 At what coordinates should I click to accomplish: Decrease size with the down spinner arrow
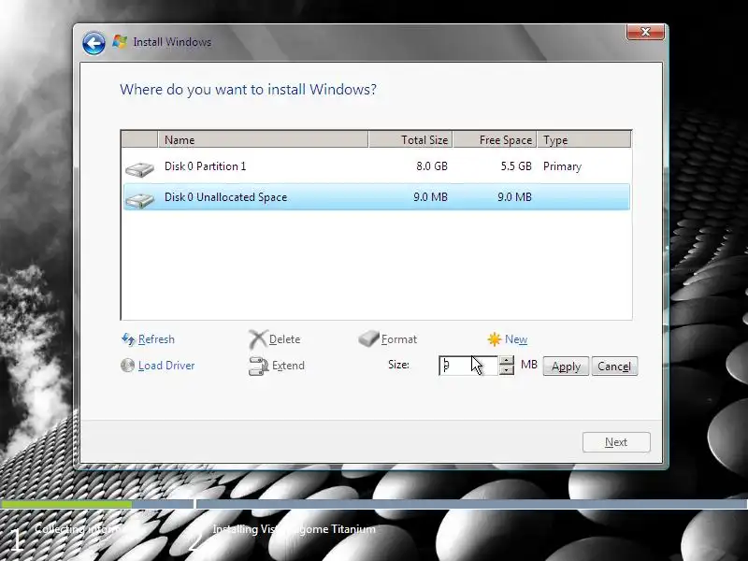tap(507, 370)
